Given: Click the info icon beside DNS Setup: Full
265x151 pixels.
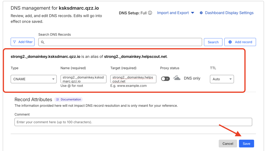Looking at the screenshot, I should coord(150,13).
